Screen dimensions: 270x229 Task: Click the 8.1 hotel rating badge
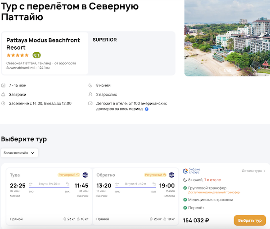point(37,55)
